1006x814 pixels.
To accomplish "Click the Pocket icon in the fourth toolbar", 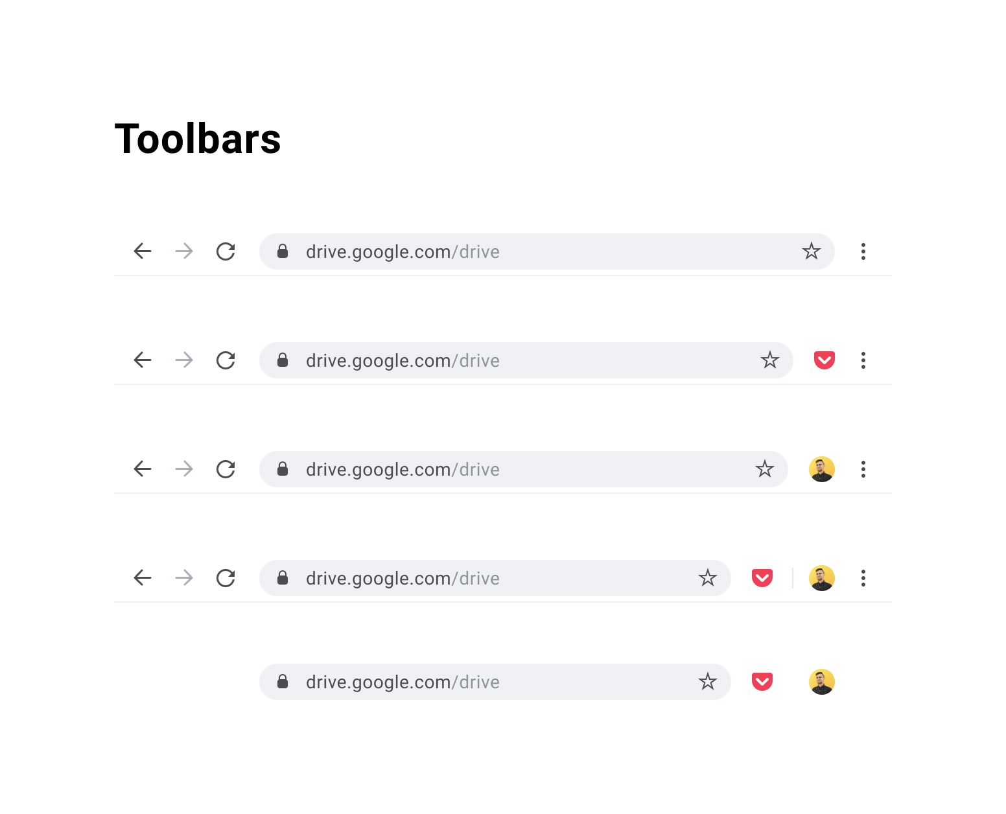I will pos(762,577).
